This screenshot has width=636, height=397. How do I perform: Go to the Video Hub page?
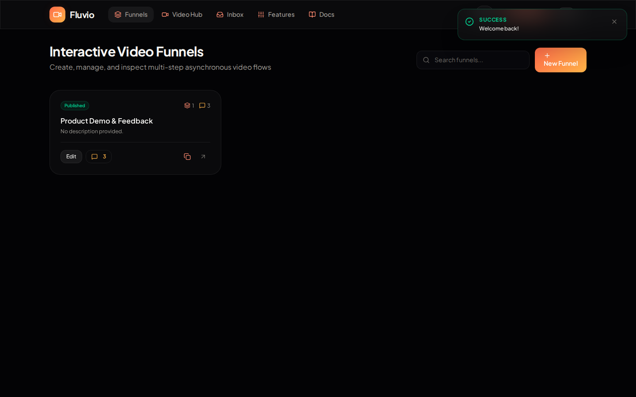182,15
